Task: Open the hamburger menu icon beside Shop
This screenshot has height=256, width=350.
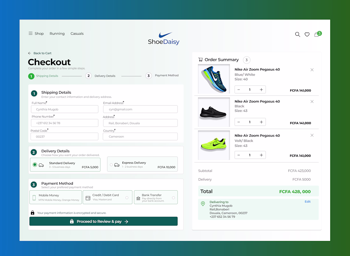Action: point(31,33)
